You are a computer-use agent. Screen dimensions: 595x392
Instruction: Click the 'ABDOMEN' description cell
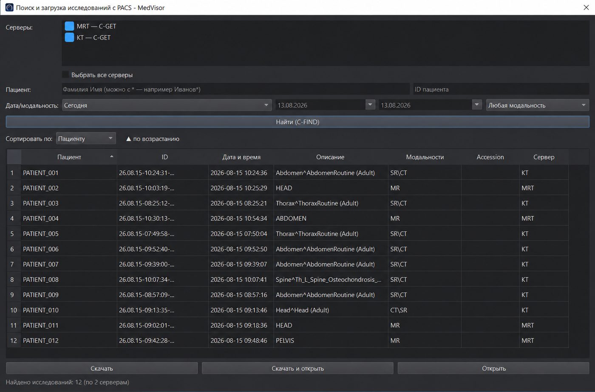click(x=331, y=219)
